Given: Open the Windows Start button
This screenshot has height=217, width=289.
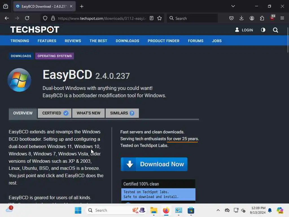Looking at the screenshot, I should point(78,210).
